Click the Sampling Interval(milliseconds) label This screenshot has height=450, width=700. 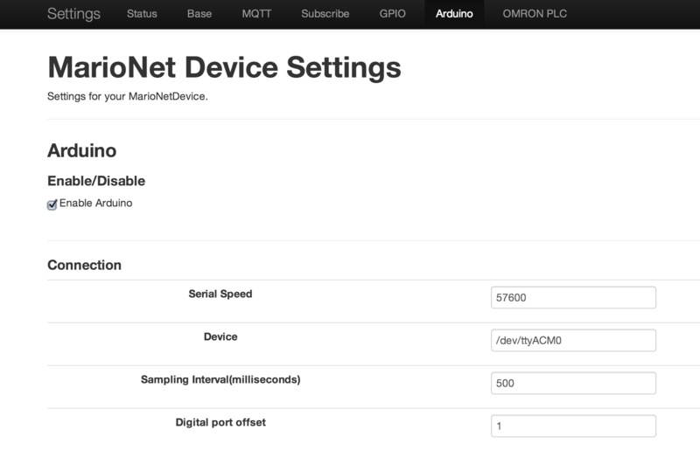220,379
